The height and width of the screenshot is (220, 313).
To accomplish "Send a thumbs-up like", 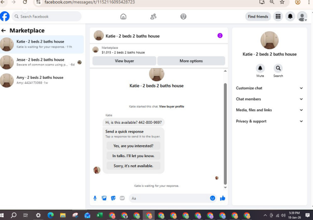I will pyautogui.click(x=222, y=198).
